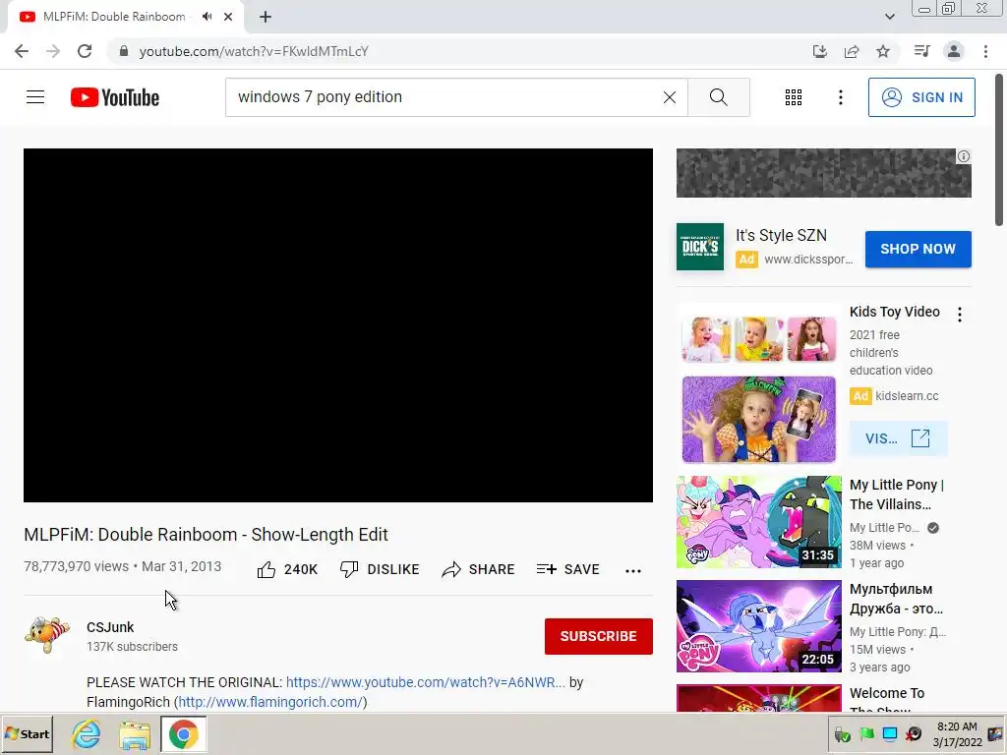
Task: Launch Internet Explorer from taskbar
Action: click(x=87, y=734)
